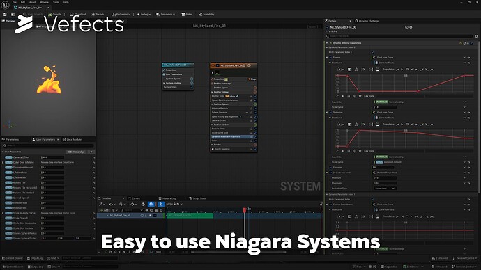Select Initialize Particle module in emitter node
The width and height of the screenshot is (481, 270).
click(x=234, y=109)
